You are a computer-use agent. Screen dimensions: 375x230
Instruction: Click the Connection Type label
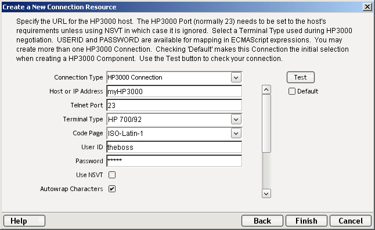pyautogui.click(x=78, y=78)
